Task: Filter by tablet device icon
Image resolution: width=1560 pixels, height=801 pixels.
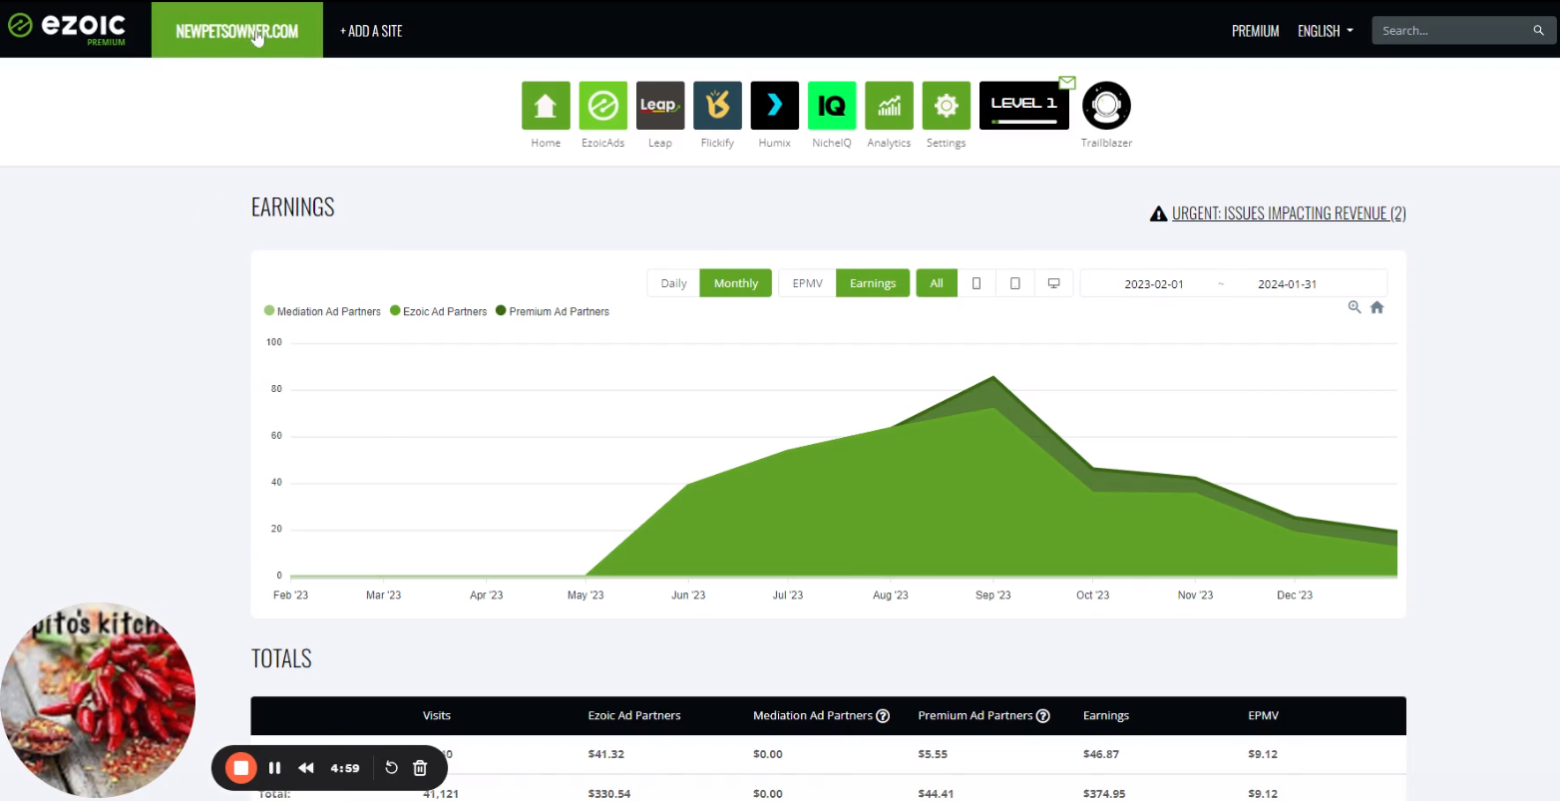Action: click(1015, 283)
